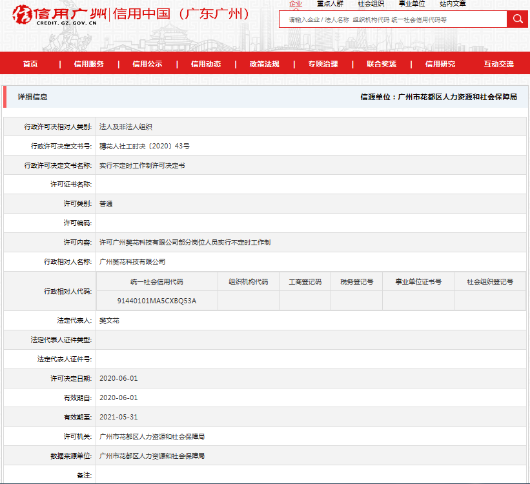Click the 组织机构代码 column header

(249, 282)
